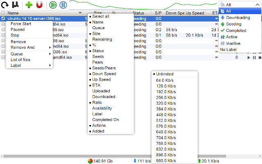This screenshot has width=262, height=164.
Task: Select Paused in context menu
Action: [x=29, y=30]
